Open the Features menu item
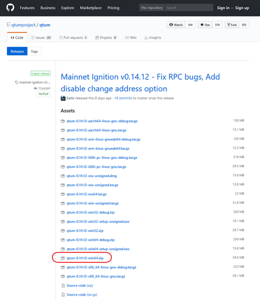The image size is (260, 300). pos(27,8)
